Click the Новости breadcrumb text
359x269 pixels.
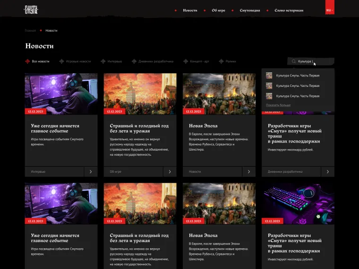tap(51, 30)
